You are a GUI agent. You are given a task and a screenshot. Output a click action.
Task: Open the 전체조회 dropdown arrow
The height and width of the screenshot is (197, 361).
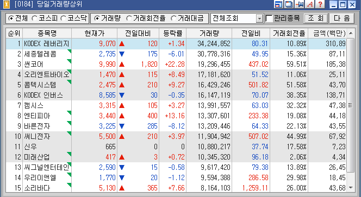tap(259, 18)
